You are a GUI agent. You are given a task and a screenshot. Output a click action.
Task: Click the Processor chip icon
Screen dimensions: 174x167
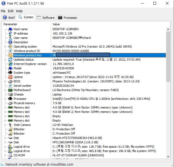click(x=10, y=99)
